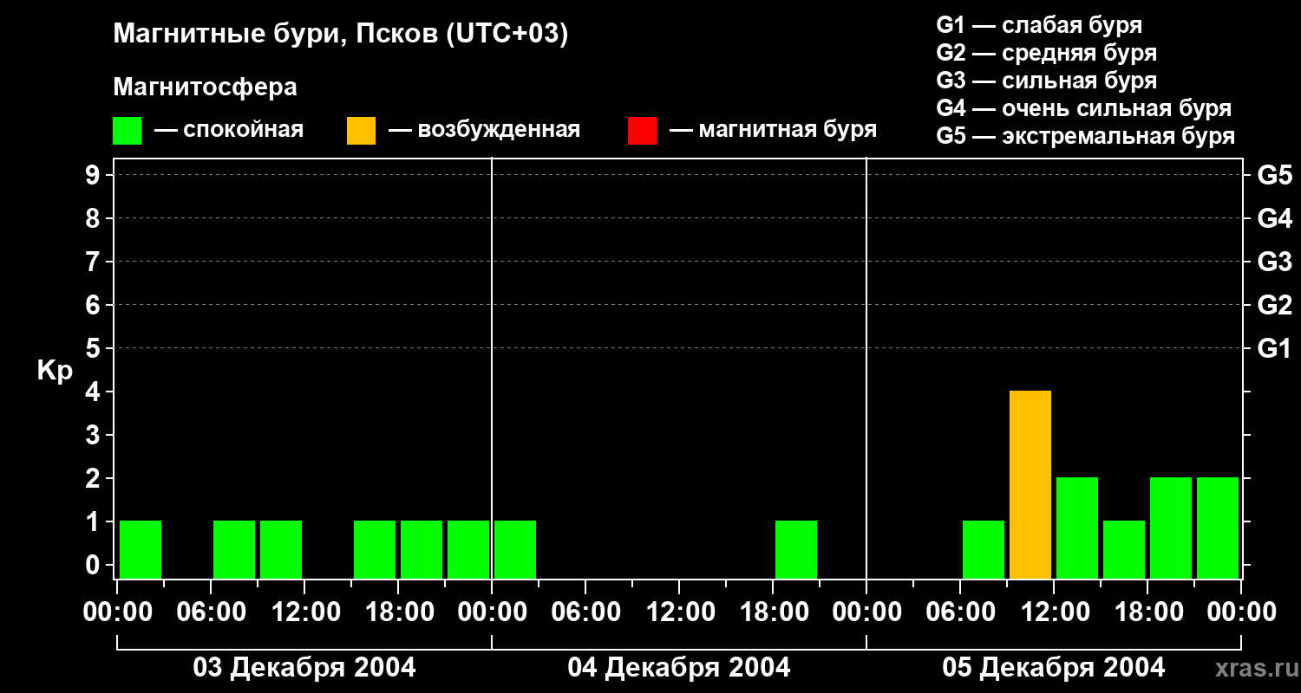This screenshot has width=1301, height=693.
Task: Click the last green Kp 2 bar on 05 December
Action: pos(1218,528)
